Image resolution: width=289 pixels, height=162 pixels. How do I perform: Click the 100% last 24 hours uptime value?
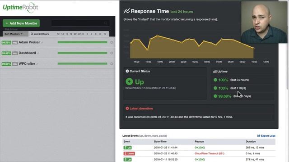[223, 80]
